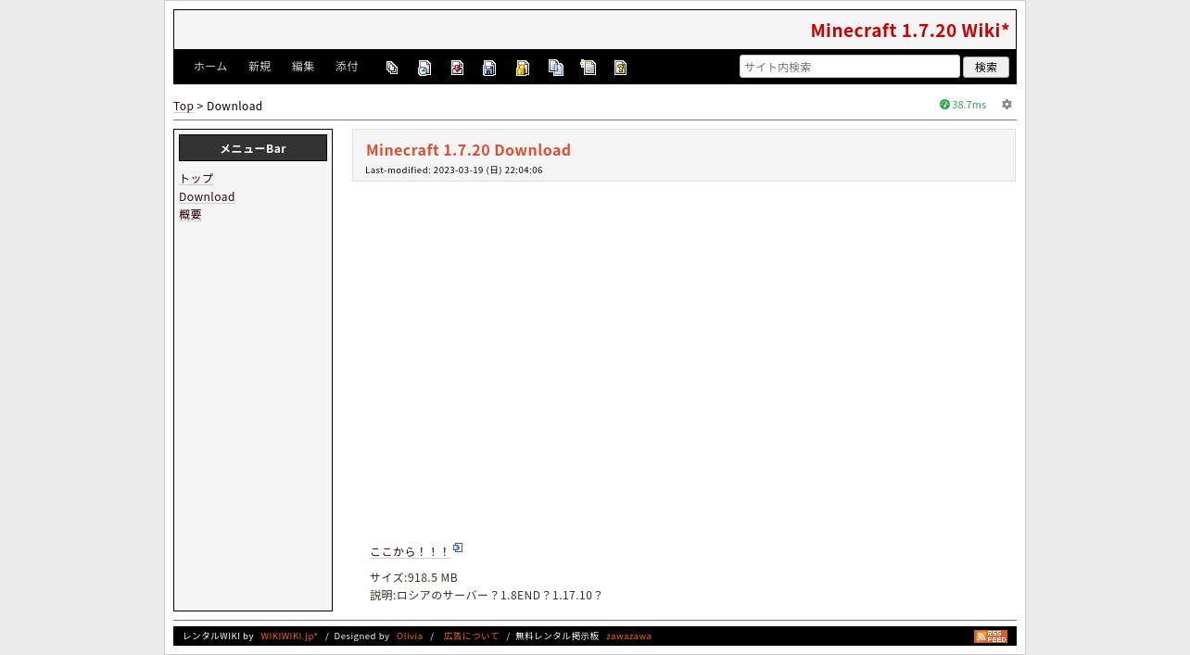The width and height of the screenshot is (1190, 655).
Task: Open the Olivia designer footer link
Action: click(410, 636)
